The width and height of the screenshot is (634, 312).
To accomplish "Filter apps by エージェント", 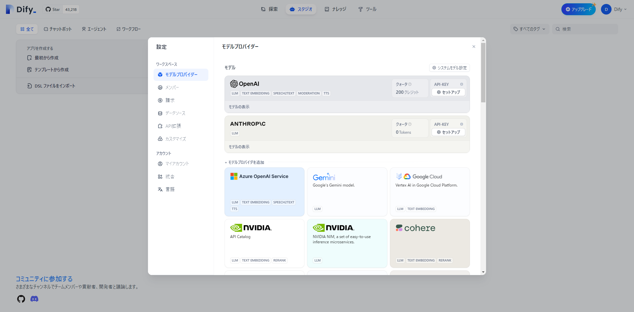I will 94,29.
